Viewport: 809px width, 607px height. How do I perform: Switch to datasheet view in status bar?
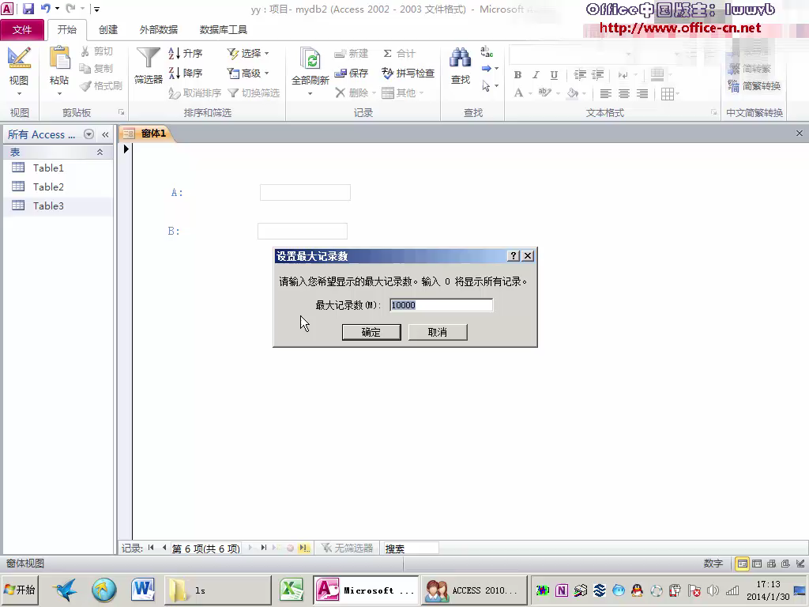(757, 564)
